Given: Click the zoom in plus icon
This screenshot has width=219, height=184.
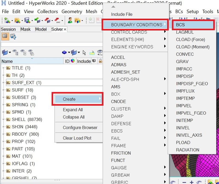Looking at the screenshot, I should [192, 182].
